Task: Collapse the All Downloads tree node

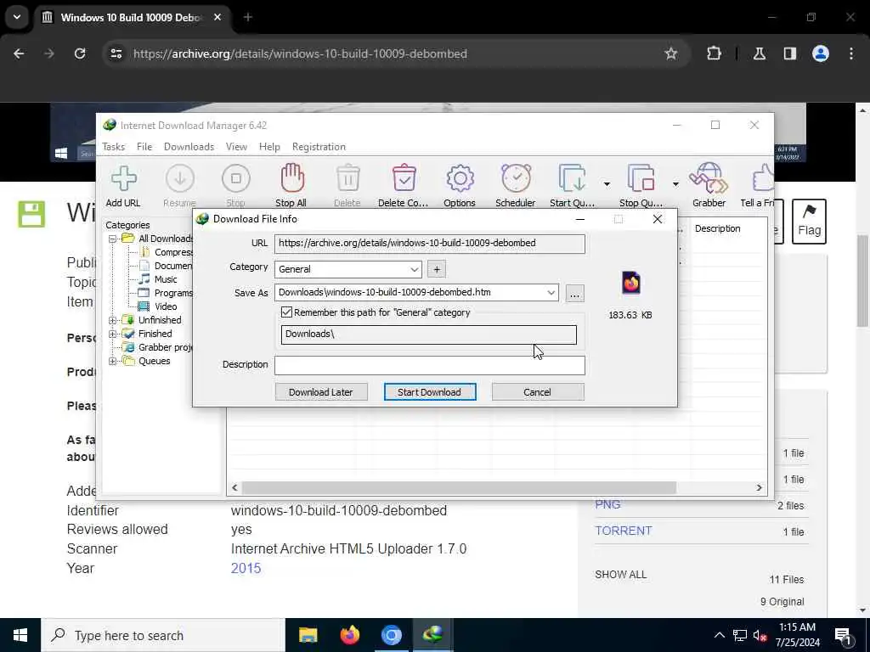Action: point(113,239)
